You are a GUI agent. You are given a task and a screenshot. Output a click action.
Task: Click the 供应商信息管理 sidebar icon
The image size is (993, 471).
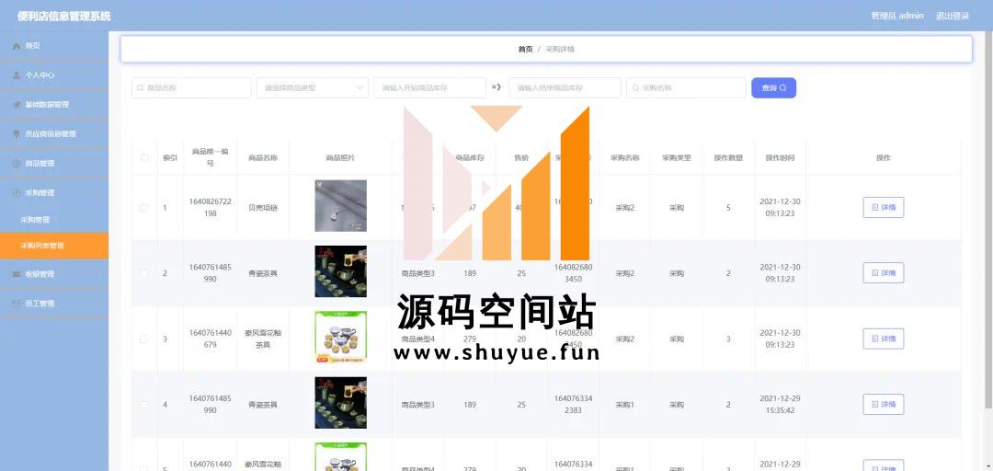pos(17,133)
